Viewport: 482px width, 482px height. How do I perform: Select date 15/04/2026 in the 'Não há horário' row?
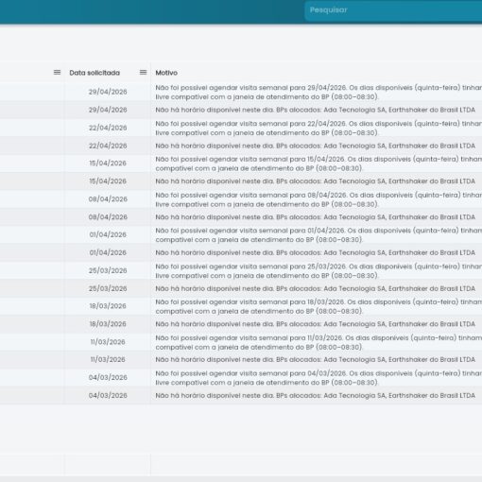click(x=108, y=181)
